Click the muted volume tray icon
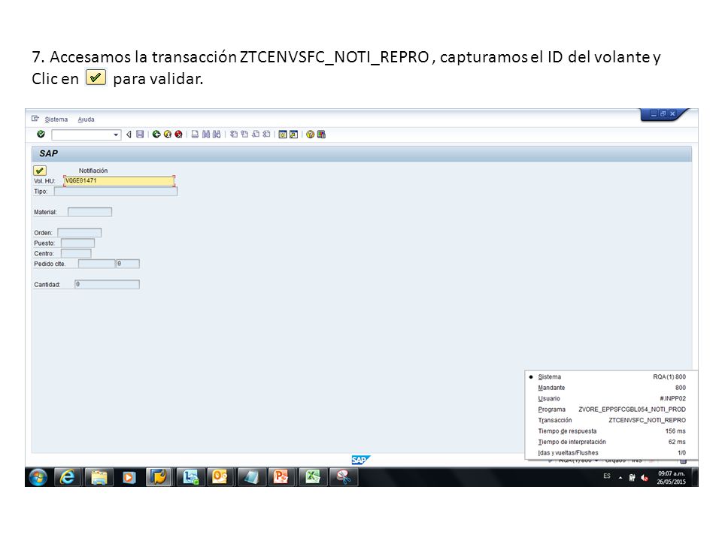 click(x=645, y=478)
